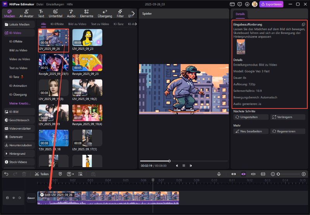
Task: Open the Elemente tool
Action: pyautogui.click(x=86, y=14)
